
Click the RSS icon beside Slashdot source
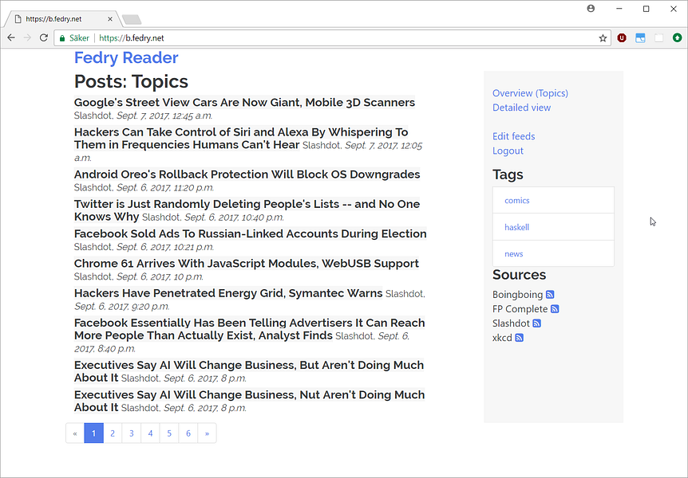pyautogui.click(x=537, y=323)
